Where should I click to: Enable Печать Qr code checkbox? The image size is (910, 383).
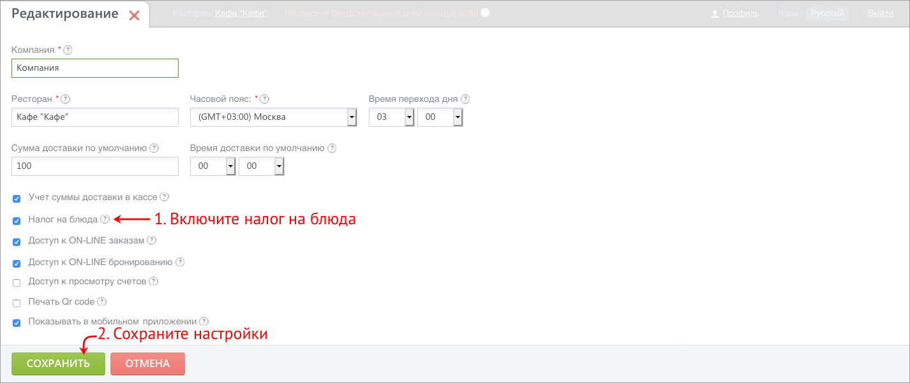pyautogui.click(x=17, y=303)
